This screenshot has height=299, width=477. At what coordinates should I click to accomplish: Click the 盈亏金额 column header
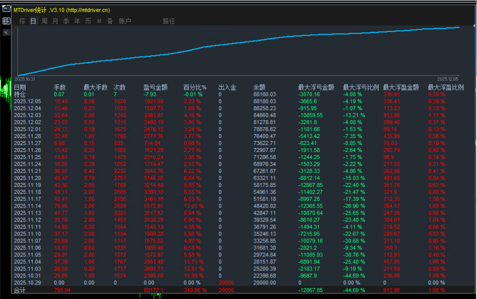tap(155, 87)
